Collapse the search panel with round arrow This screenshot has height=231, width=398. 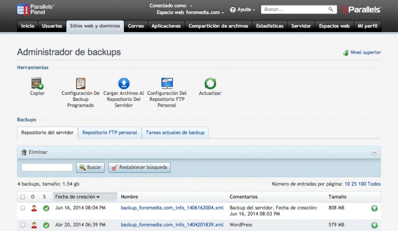coord(374,153)
